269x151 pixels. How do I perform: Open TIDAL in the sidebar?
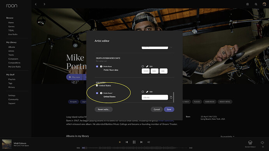[11, 30]
